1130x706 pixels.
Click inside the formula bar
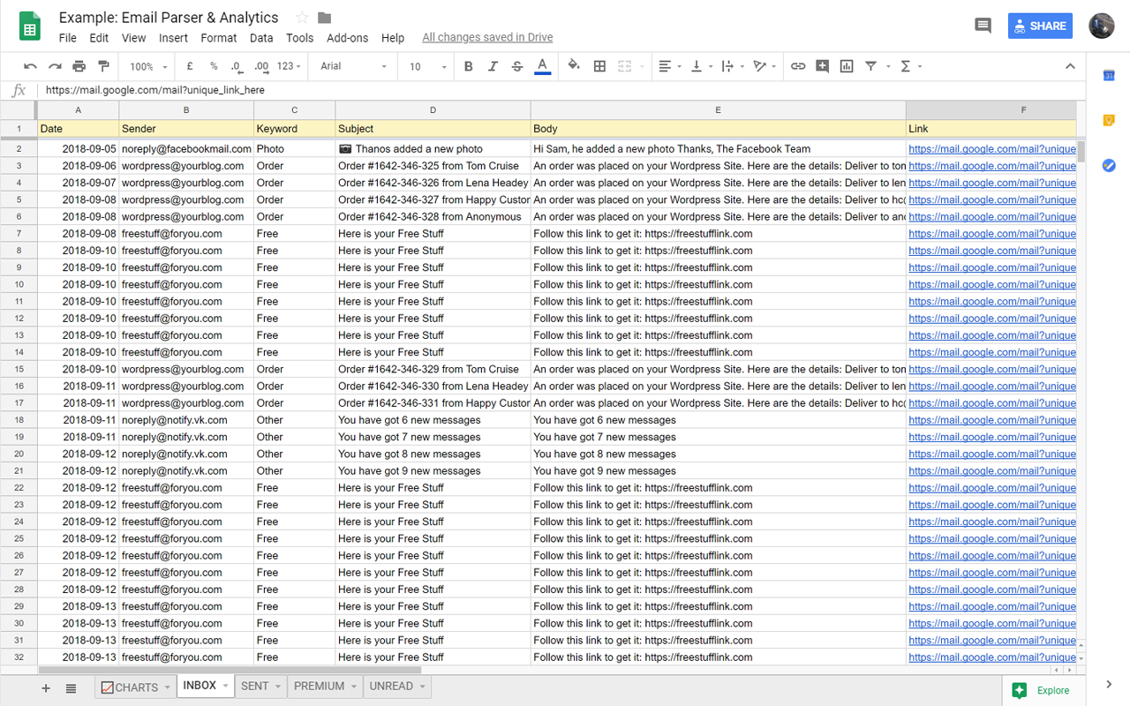[x=353, y=89]
